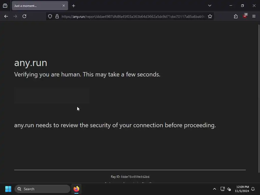260x195 pixels.
Task: Go forward one page
Action: (15, 16)
